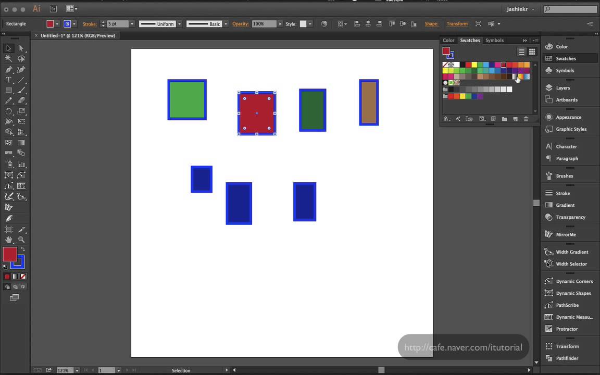Click the stroke weight 5 pt field
Viewport: 600px width, 375px height.
[x=118, y=24]
